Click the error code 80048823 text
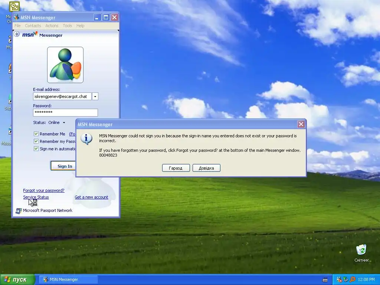Screen dimensions: 380x285 108,155
